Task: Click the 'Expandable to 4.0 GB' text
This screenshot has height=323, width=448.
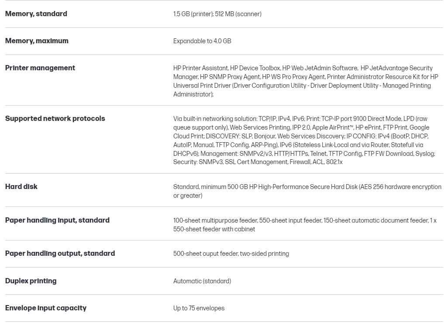Action: [202, 41]
